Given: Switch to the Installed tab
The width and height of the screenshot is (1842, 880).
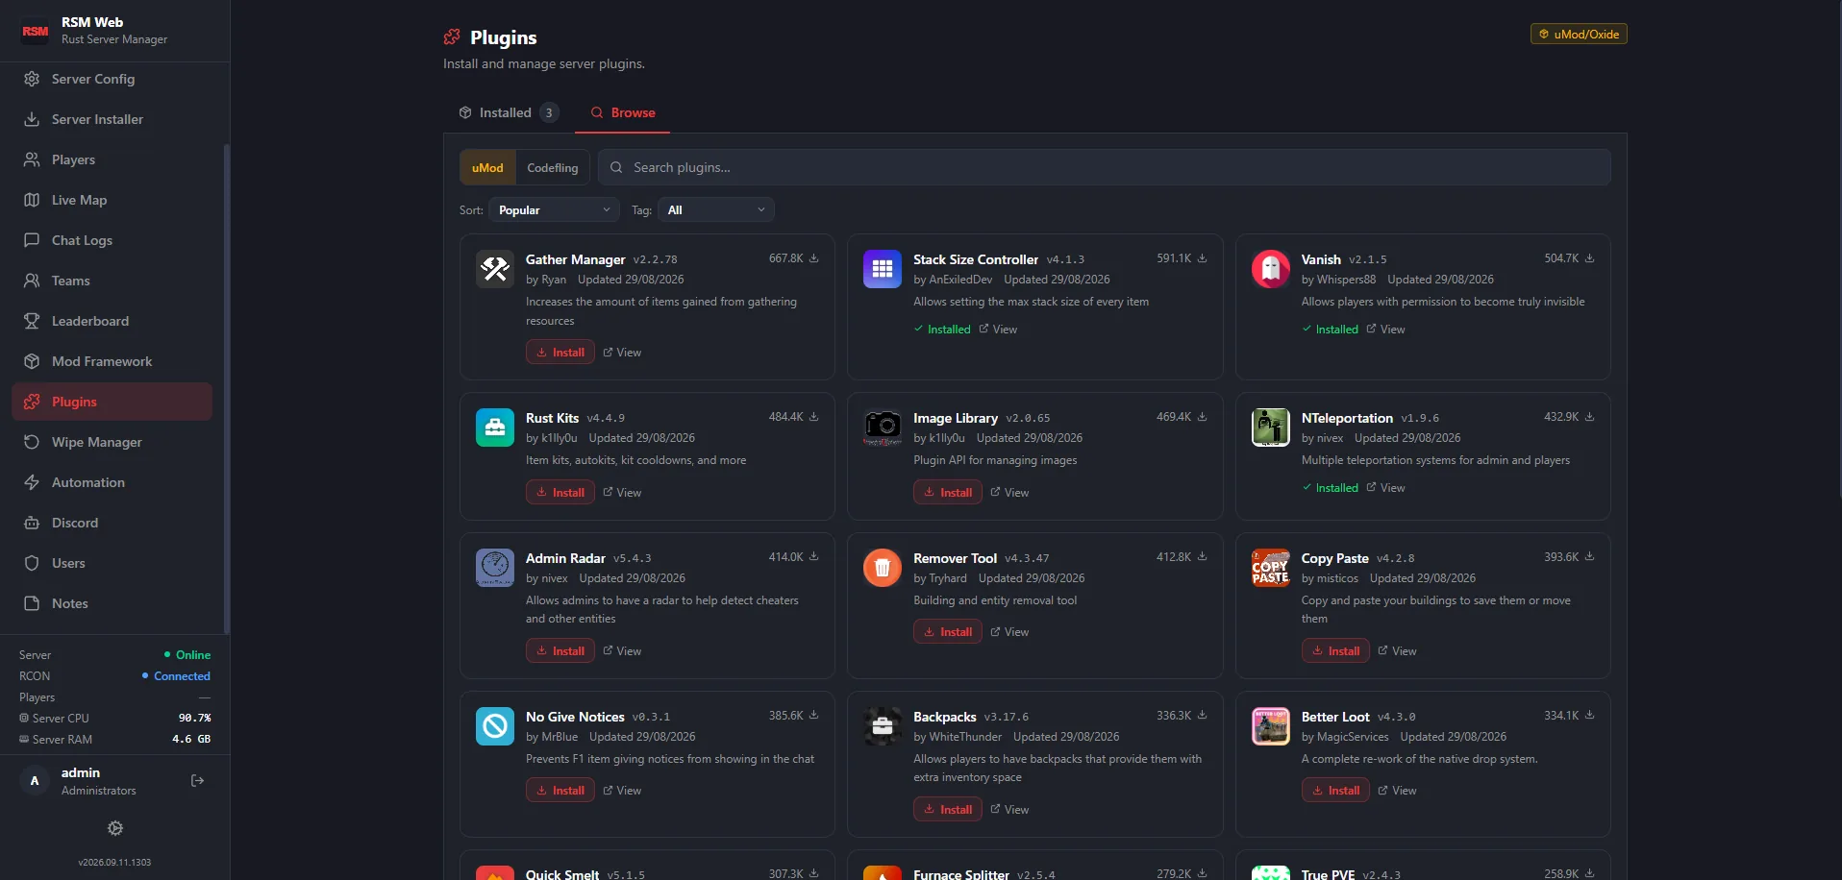Looking at the screenshot, I should (509, 112).
